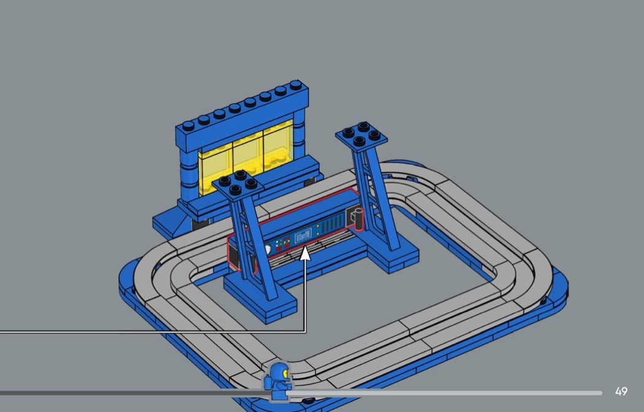Screen dimensions: 644x412
Task: Click the horizontal white guide line
Action: (153, 332)
